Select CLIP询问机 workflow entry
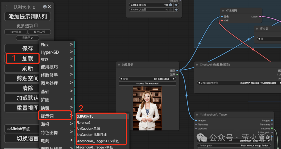 click(x=102, y=116)
